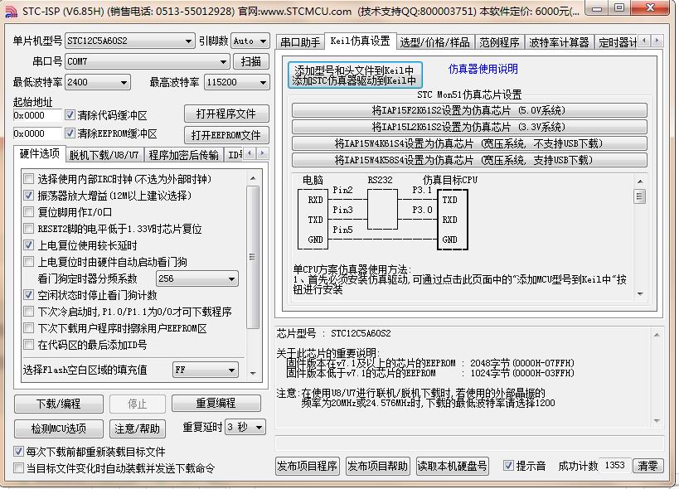Toggle the 提示音 sound checkbox
The image size is (679, 489).
point(508,466)
